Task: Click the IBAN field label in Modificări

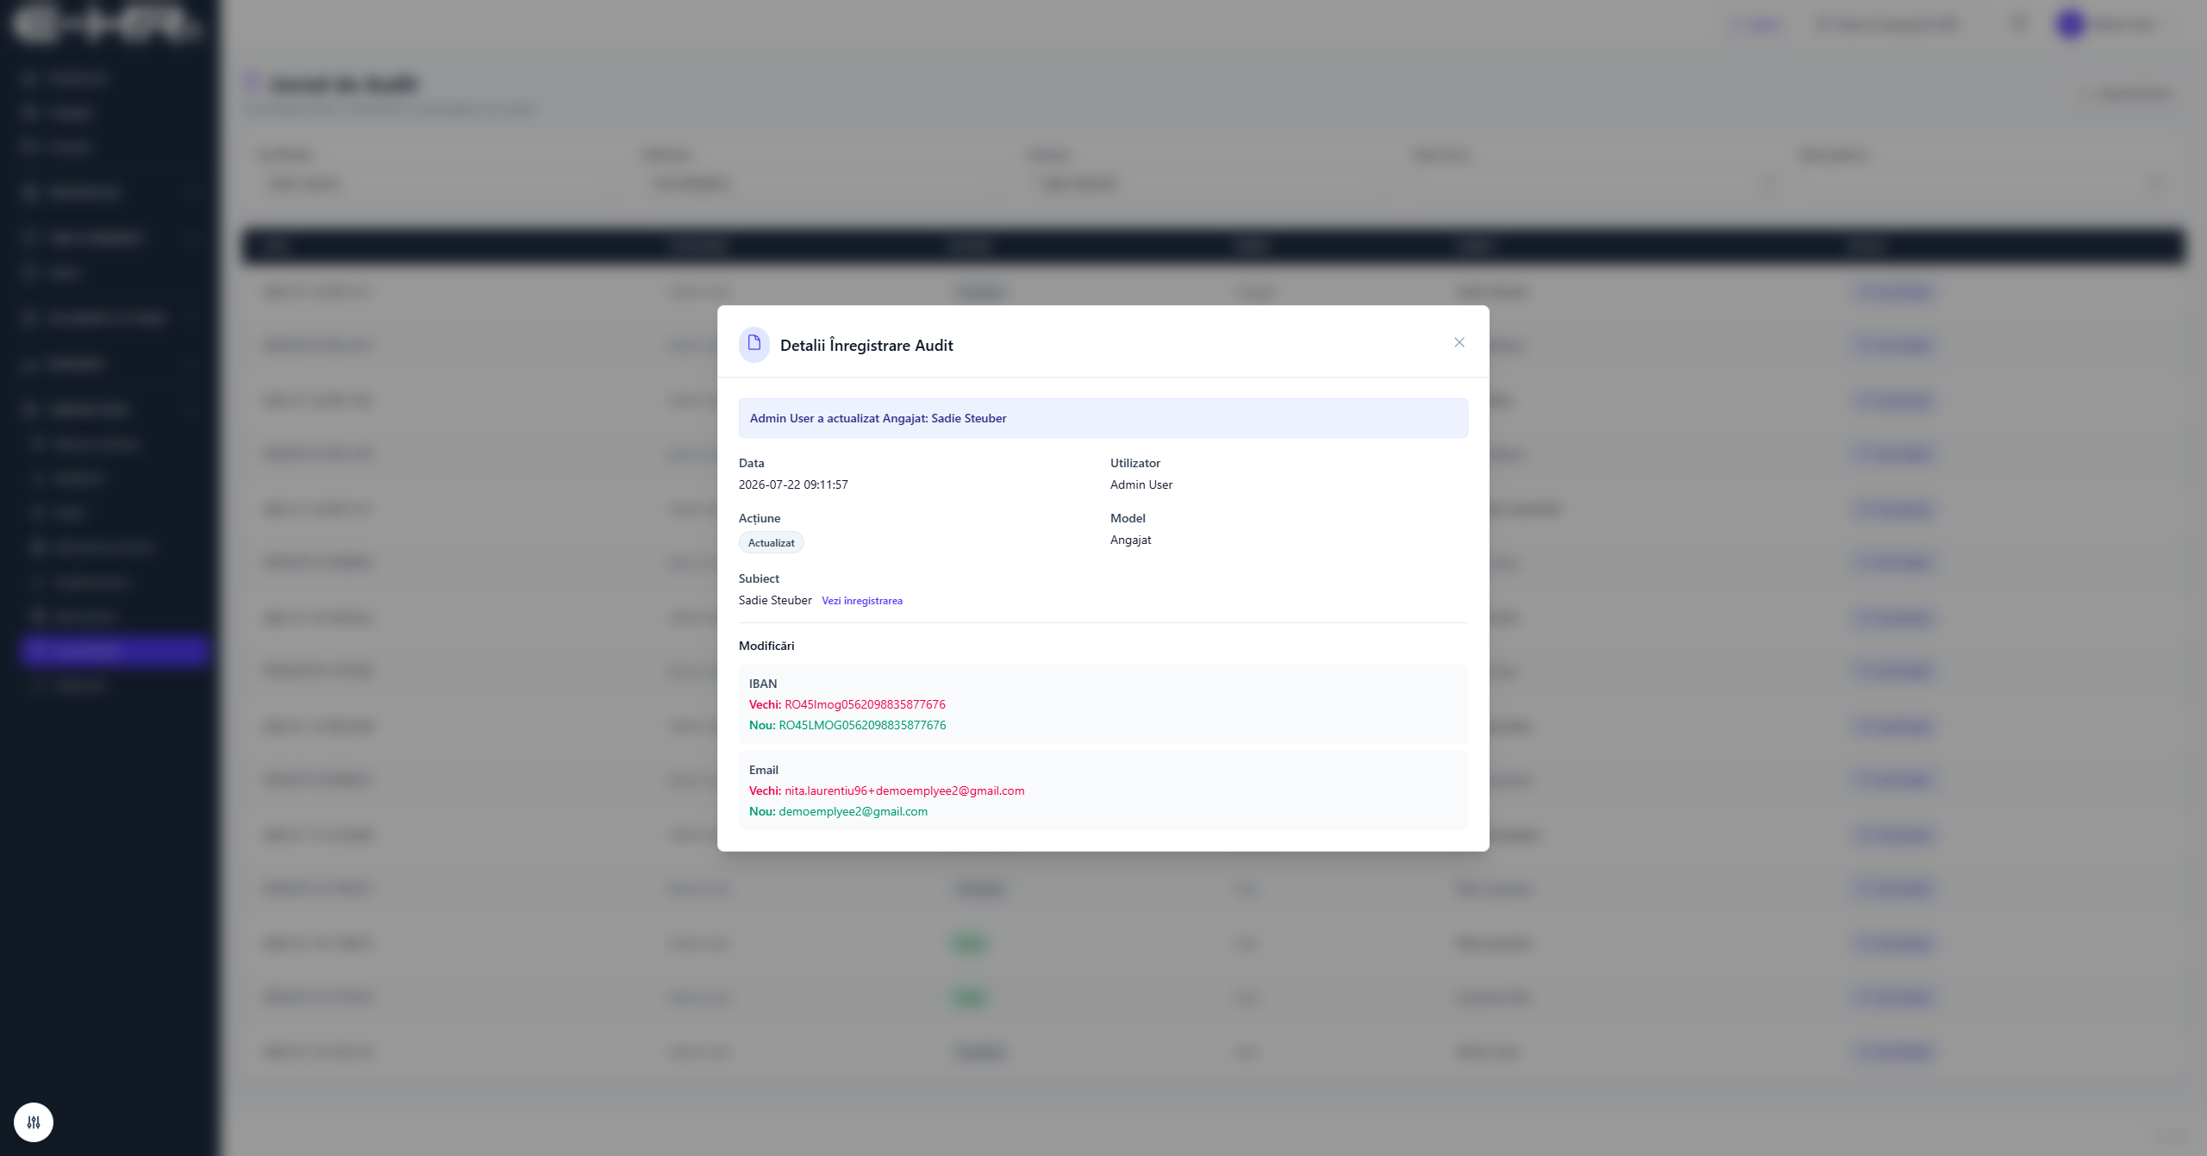Action: pyautogui.click(x=763, y=684)
